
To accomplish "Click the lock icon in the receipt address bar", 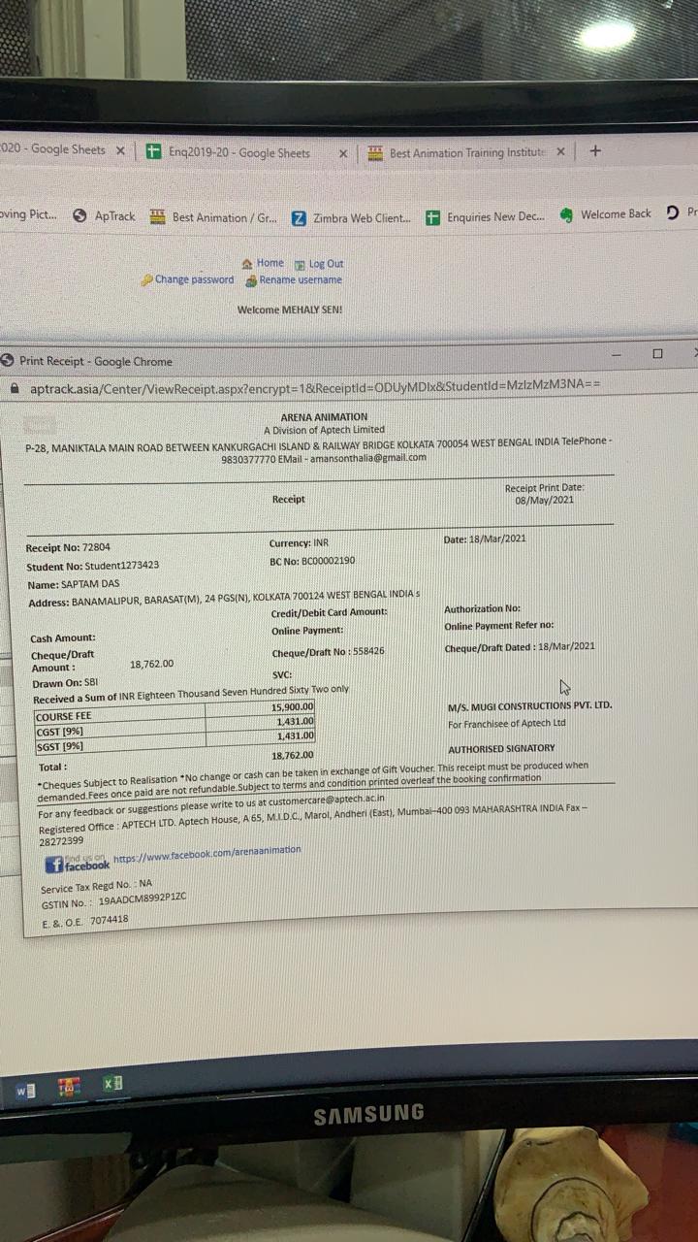I will pos(15,386).
